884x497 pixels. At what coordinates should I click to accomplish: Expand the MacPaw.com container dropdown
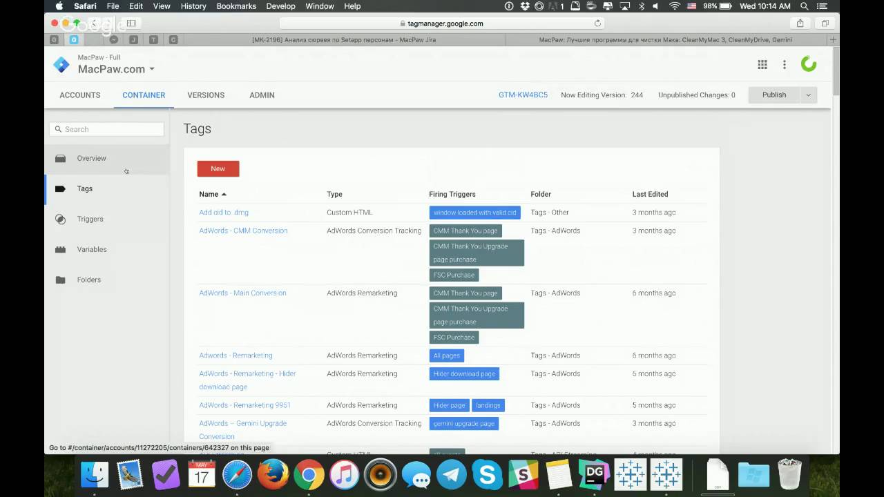click(152, 69)
